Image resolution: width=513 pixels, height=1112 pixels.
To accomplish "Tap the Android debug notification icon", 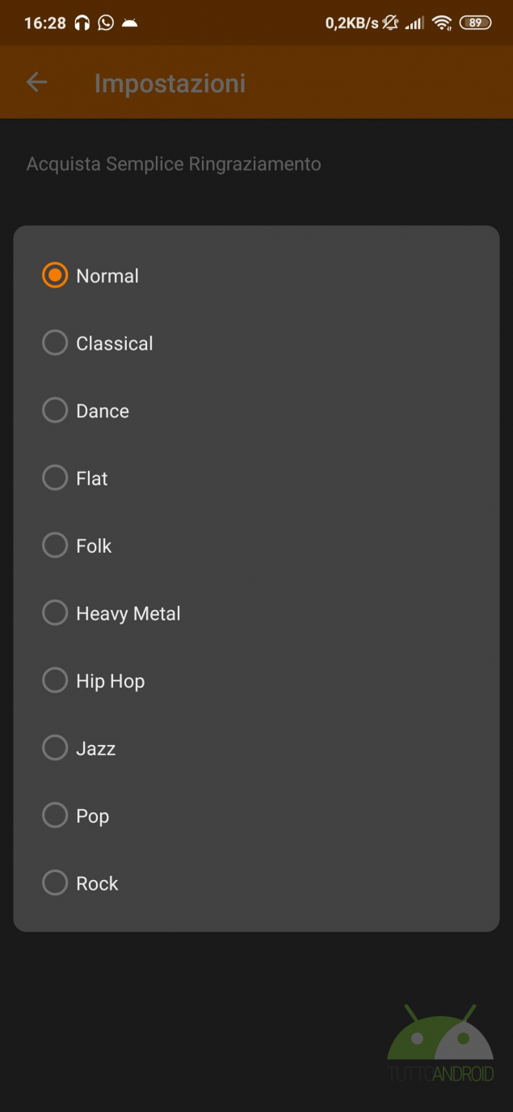I will [x=129, y=23].
